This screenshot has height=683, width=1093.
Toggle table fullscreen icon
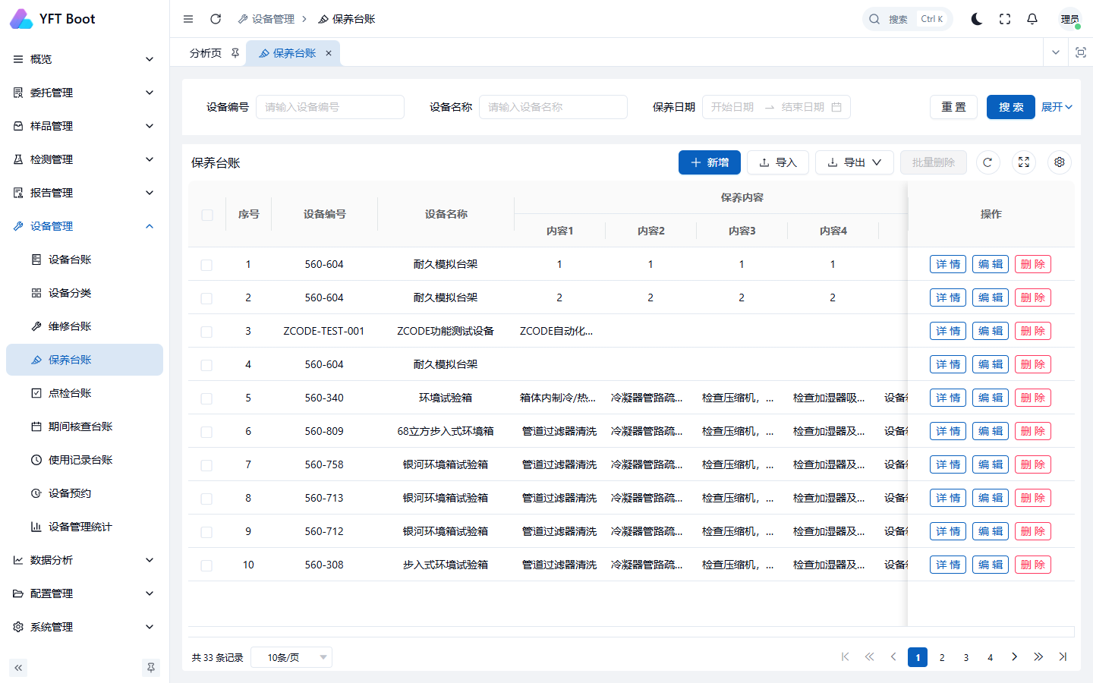click(x=1024, y=162)
